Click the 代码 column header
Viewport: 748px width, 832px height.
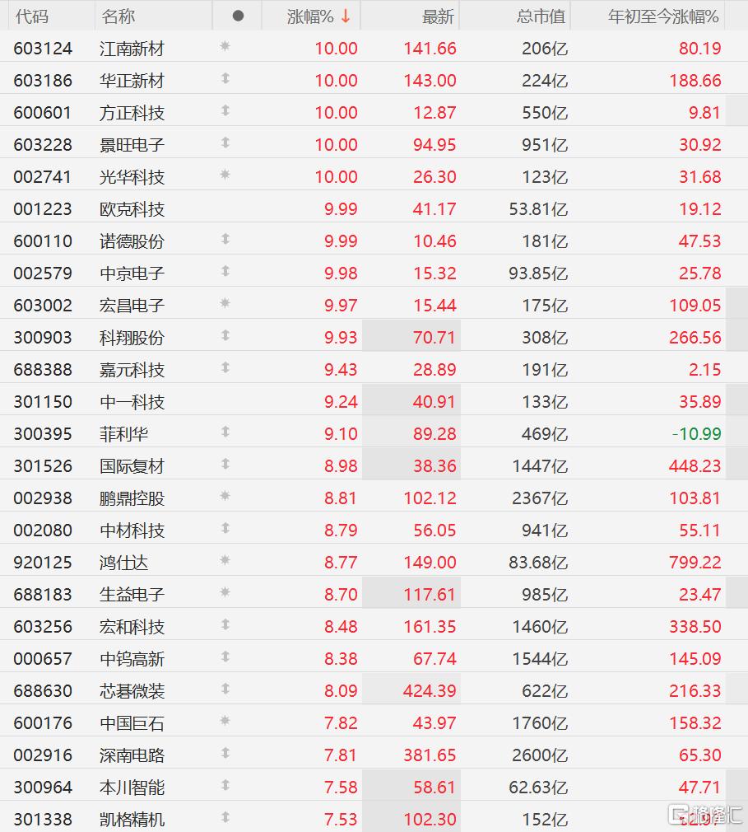pyautogui.click(x=32, y=16)
